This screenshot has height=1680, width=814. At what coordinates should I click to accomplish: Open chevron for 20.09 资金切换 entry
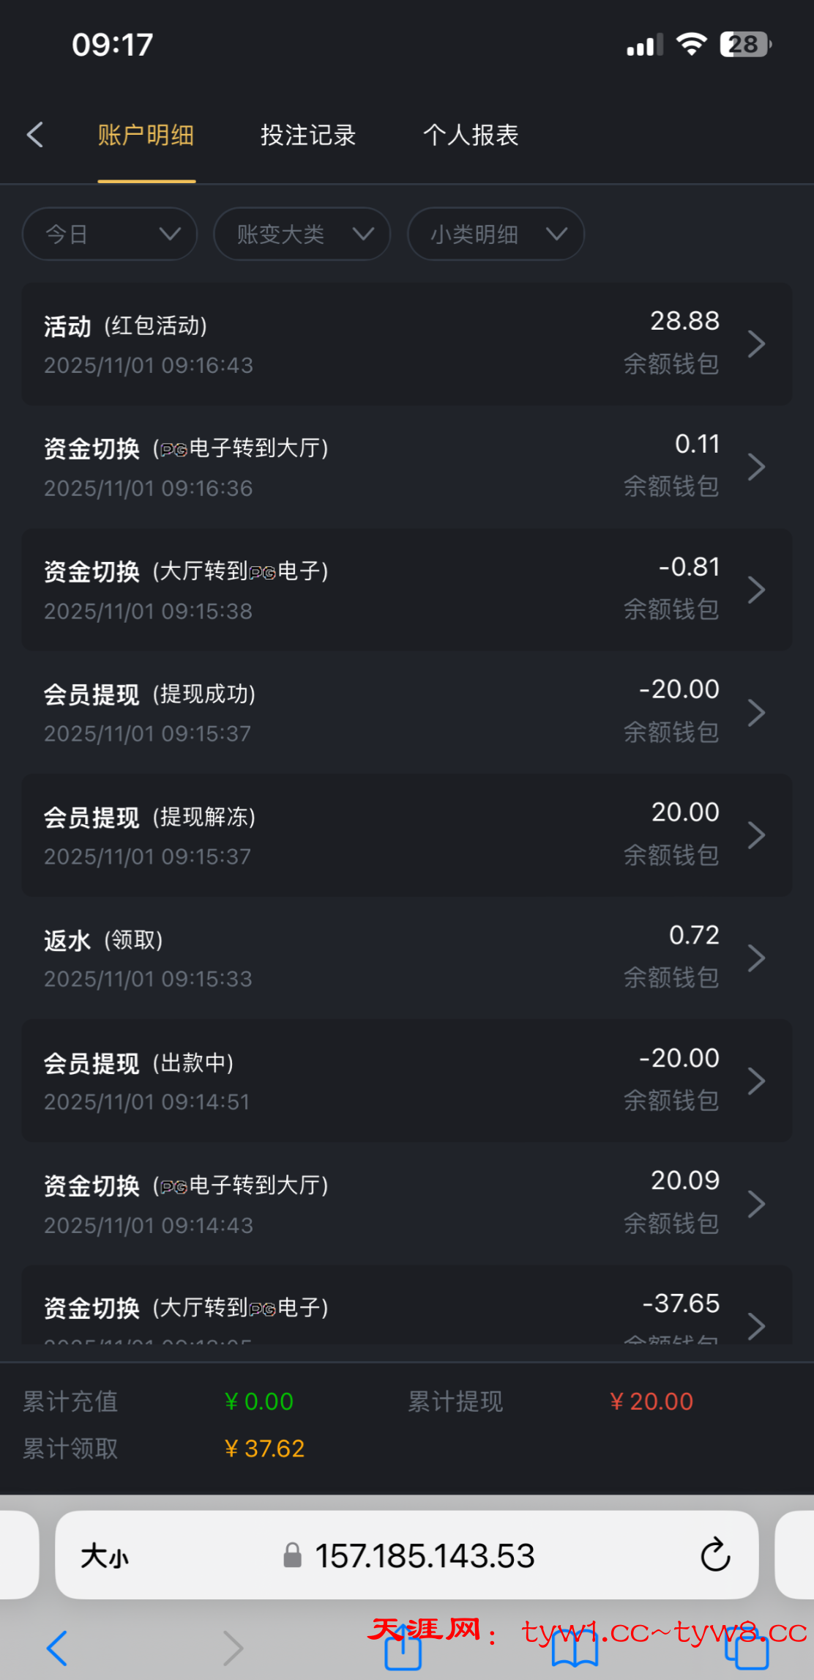[756, 1204]
